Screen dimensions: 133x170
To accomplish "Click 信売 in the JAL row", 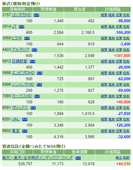I will (x=126, y=119).
